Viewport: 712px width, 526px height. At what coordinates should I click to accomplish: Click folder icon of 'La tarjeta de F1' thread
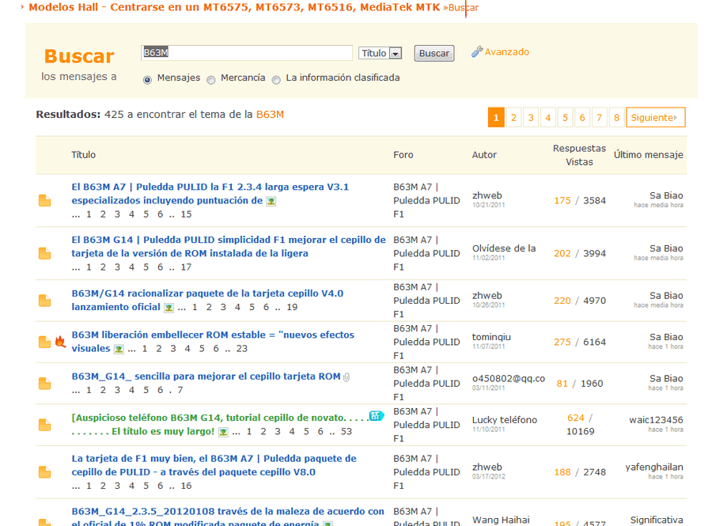(44, 472)
